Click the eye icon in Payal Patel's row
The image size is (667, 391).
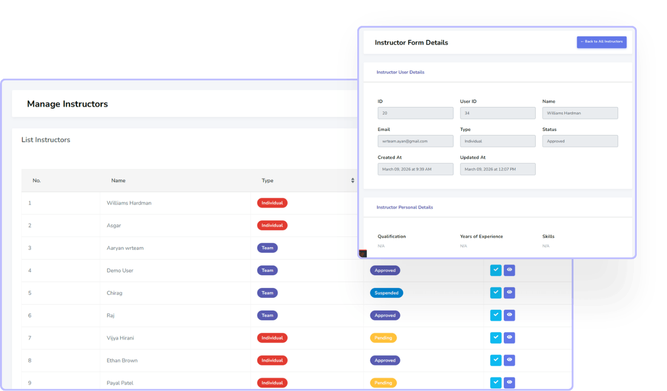pyautogui.click(x=509, y=382)
